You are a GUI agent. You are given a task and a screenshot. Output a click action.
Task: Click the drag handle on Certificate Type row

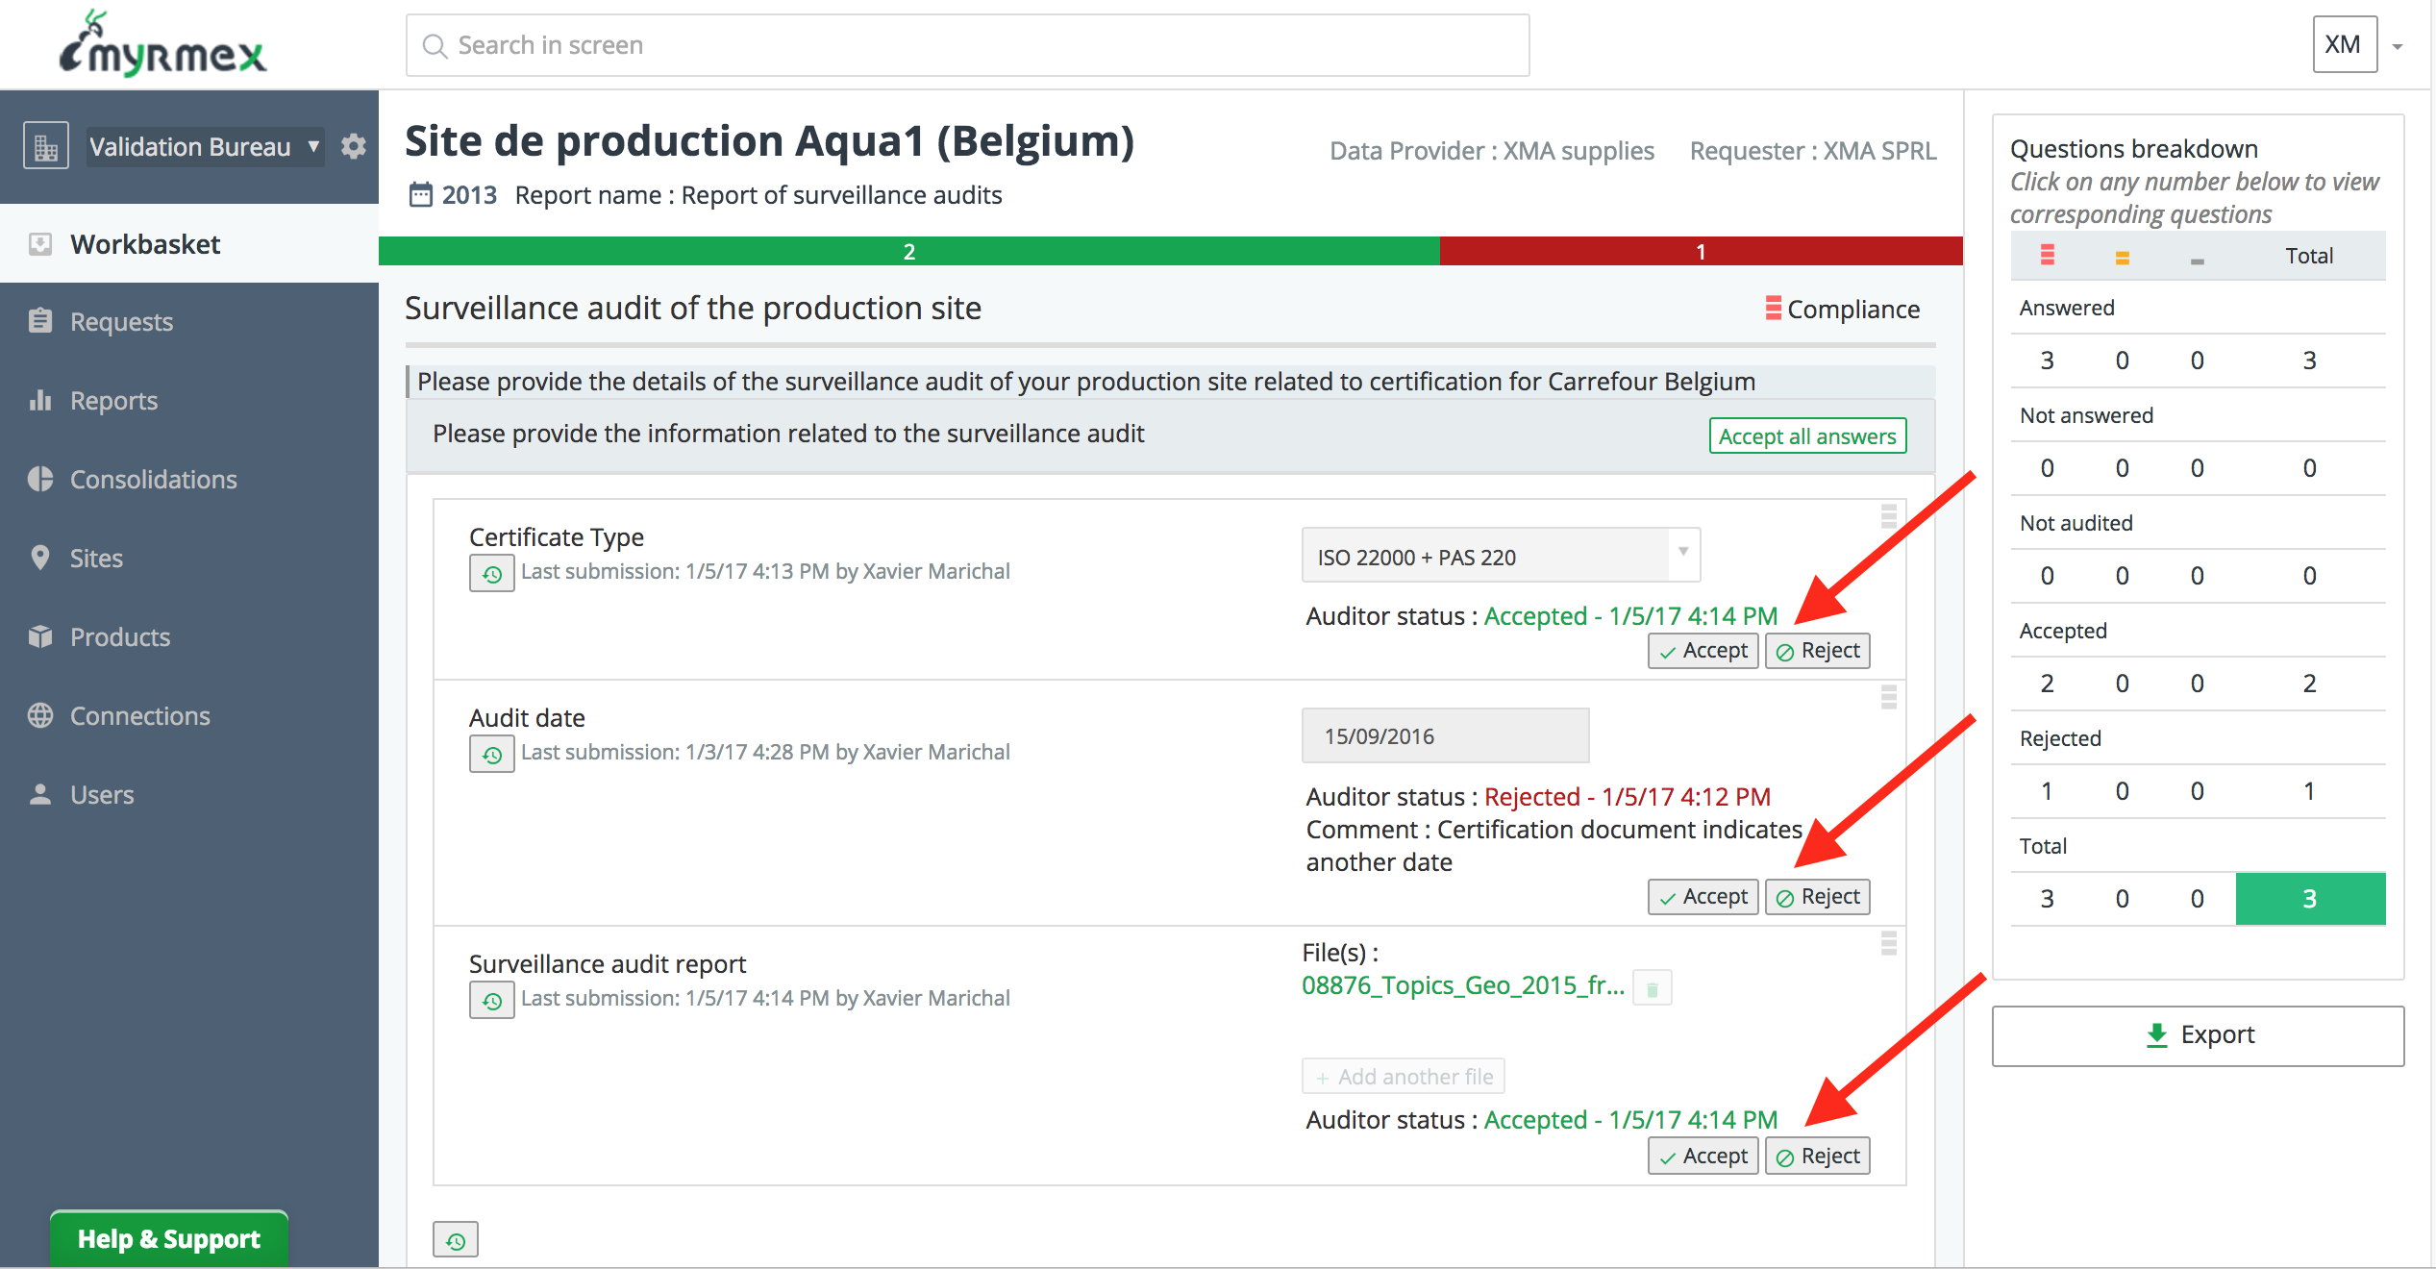pos(1888,516)
